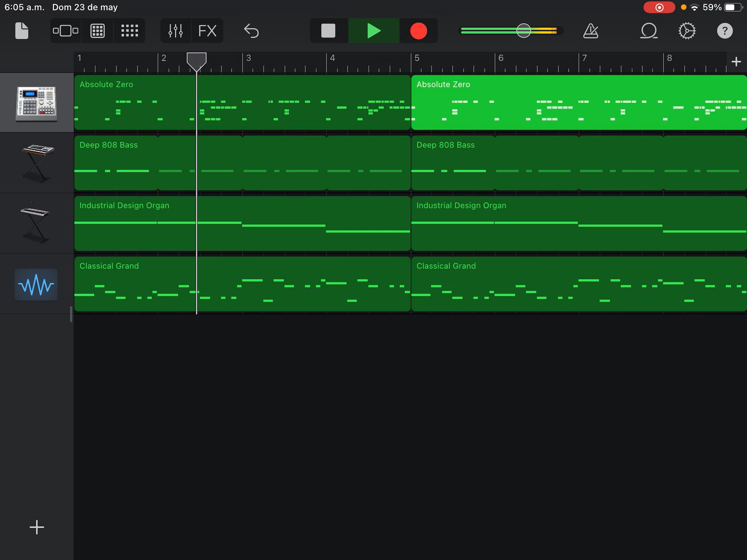
Task: Open song settings gear
Action: pos(687,31)
